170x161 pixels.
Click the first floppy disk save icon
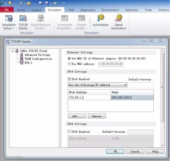[x=40, y=3]
